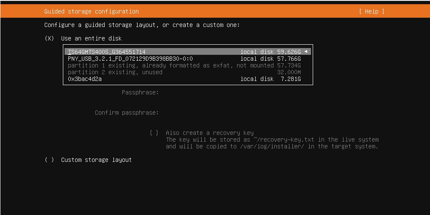Click the 'Passphrase:' label
This screenshot has height=215, width=430.
(140, 92)
